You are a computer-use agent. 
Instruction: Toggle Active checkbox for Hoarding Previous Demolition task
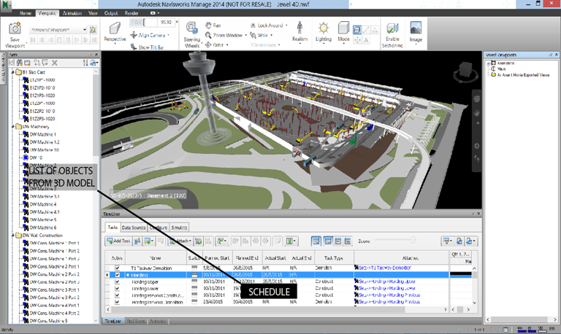(x=117, y=302)
